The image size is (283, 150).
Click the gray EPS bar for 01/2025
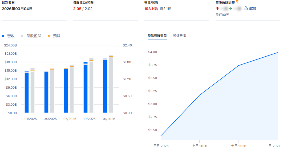click(33, 90)
